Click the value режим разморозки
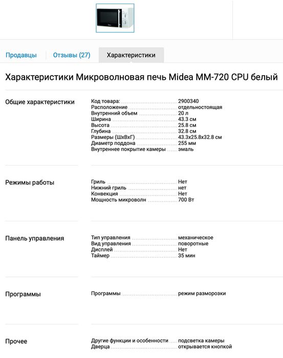This screenshot has height=358, width=283. tap(202, 293)
